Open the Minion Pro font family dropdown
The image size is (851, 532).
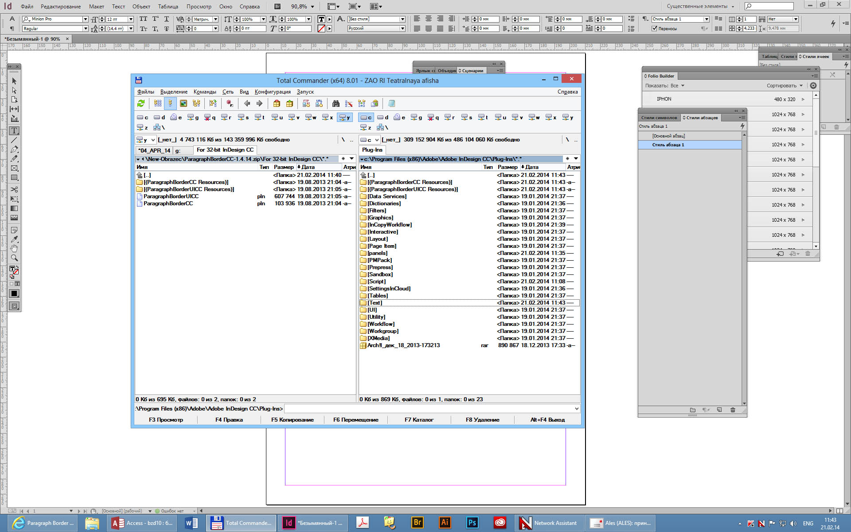pyautogui.click(x=85, y=19)
